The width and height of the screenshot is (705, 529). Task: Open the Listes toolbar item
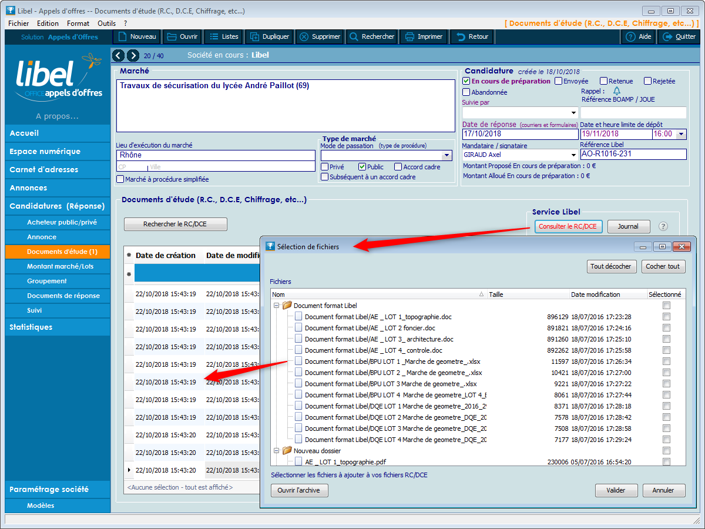click(x=224, y=36)
